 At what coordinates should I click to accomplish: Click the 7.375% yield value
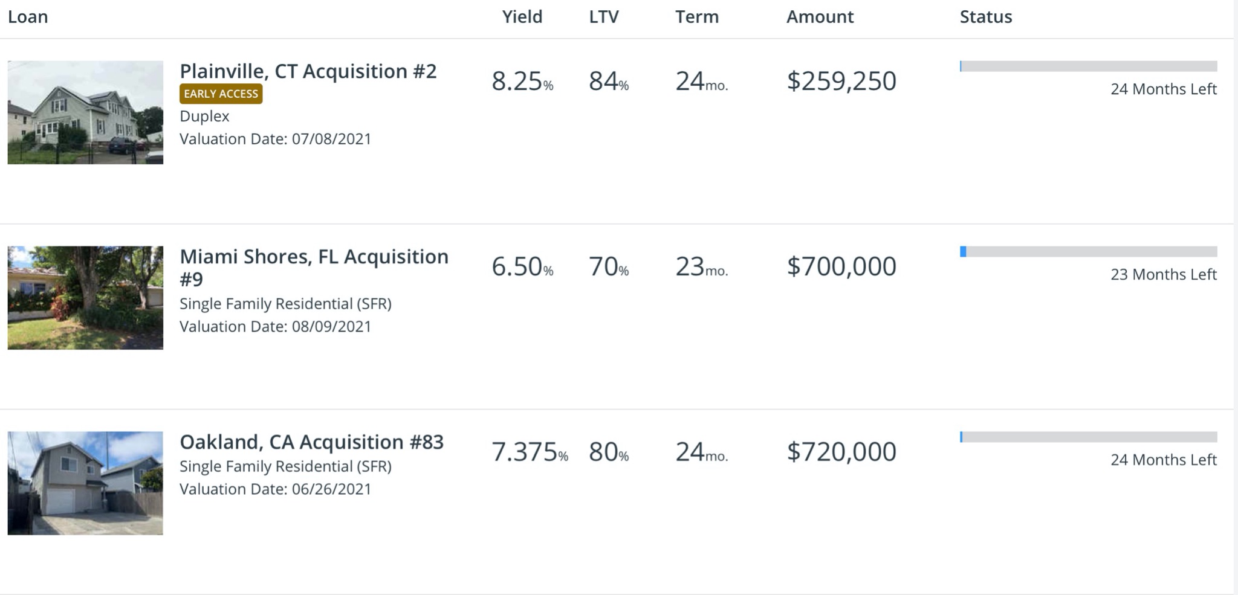pos(529,452)
